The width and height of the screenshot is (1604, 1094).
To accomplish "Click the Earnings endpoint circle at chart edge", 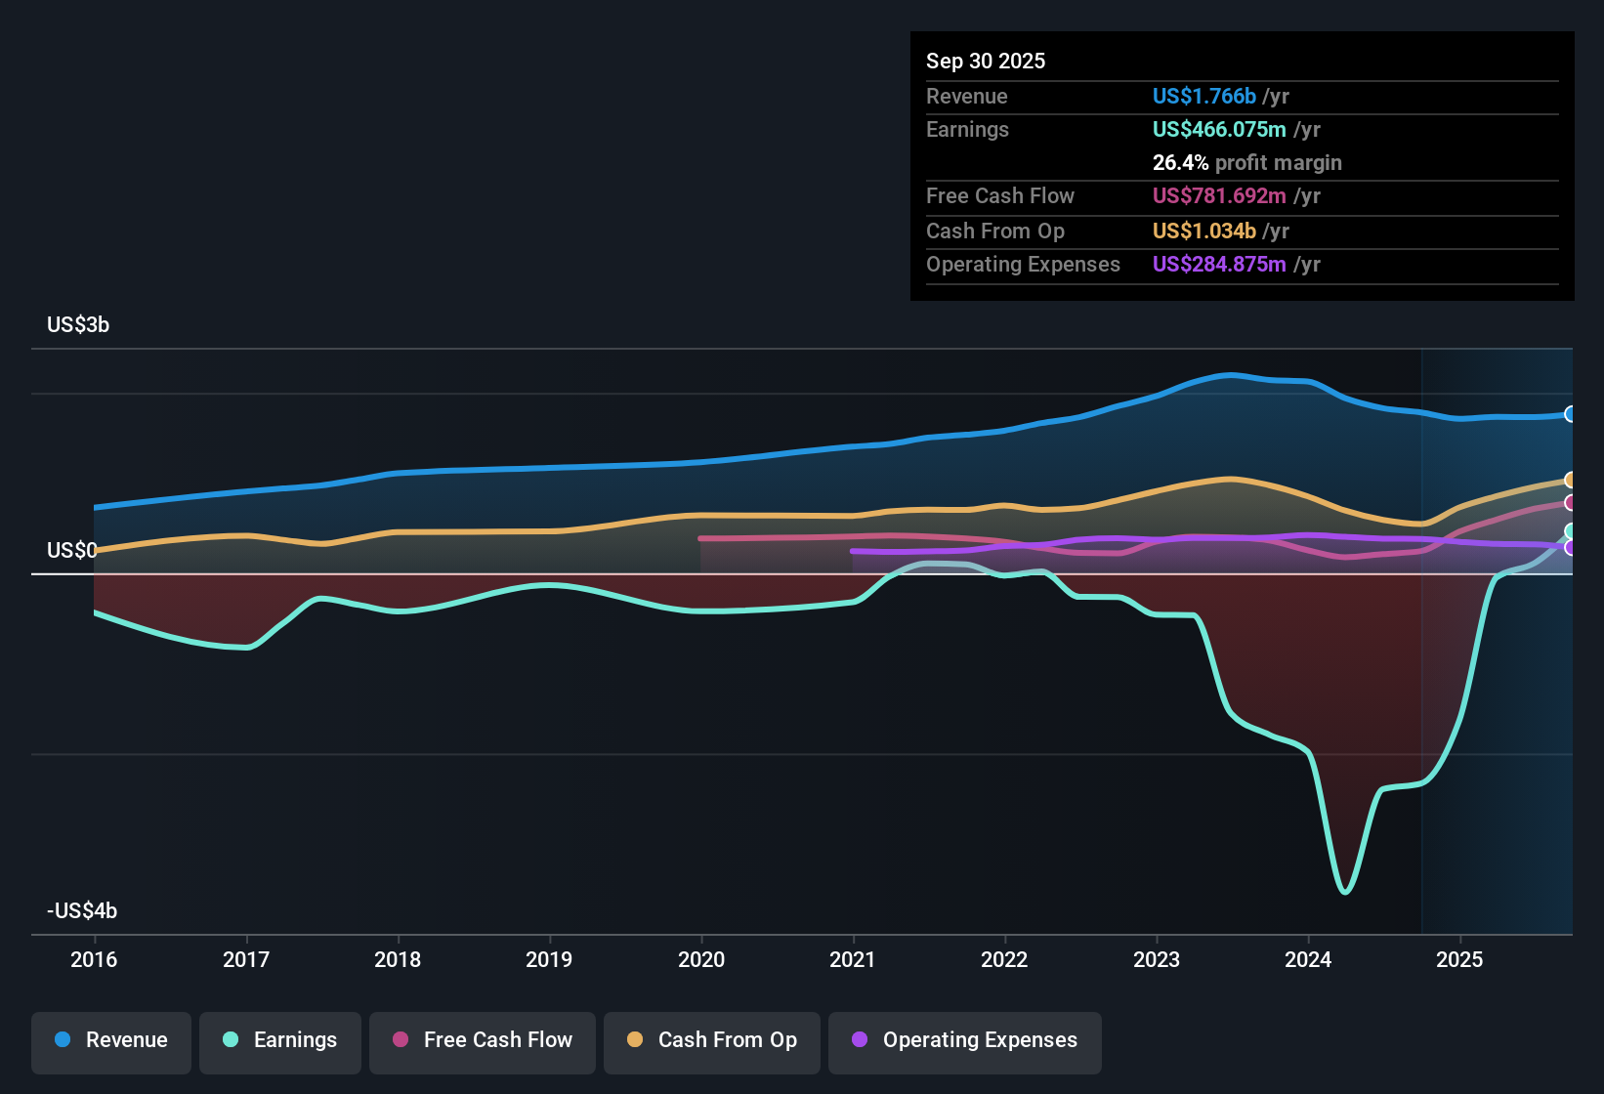I will coord(1570,531).
